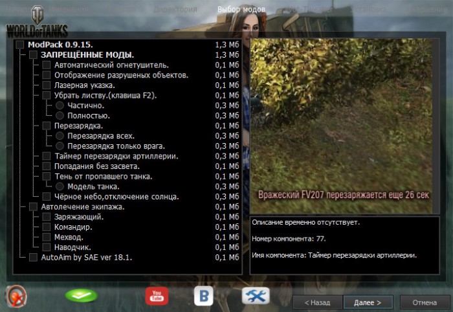This screenshot has height=312, width=453.
Task: Toggle Автолечение экипажа checkbox
Action: (33, 207)
